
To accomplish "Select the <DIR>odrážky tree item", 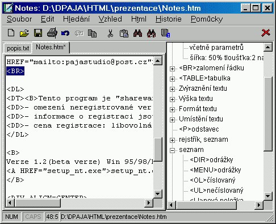I will 211,160.
